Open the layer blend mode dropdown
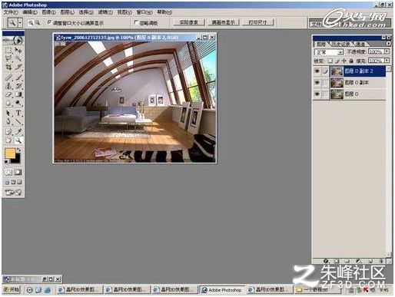 (x=329, y=52)
